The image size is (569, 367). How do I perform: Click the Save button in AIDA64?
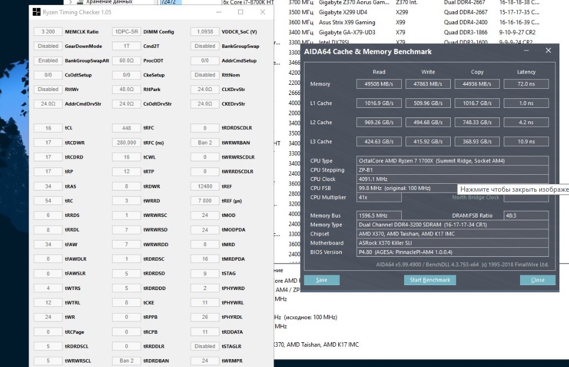click(321, 280)
